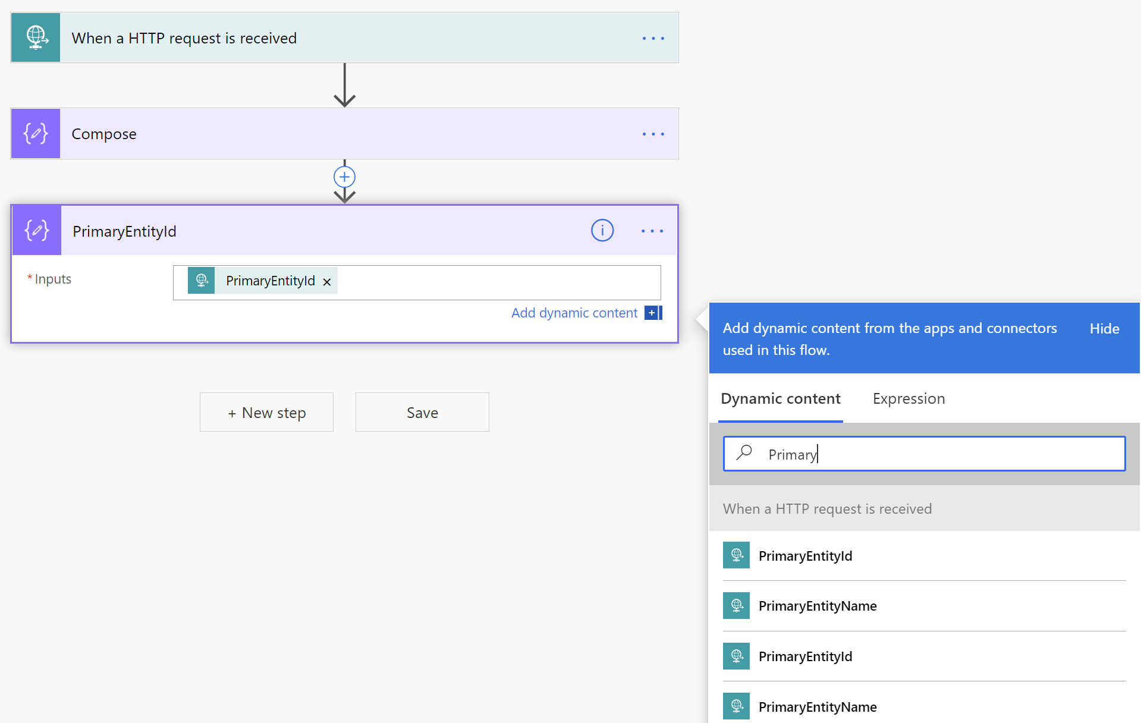
Task: Open the Add dynamic content link
Action: 574,312
